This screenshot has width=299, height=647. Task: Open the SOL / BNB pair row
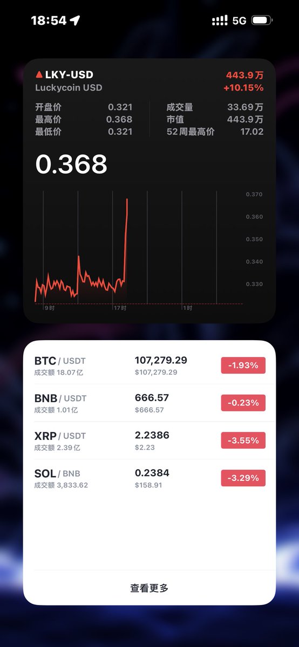coord(149,478)
